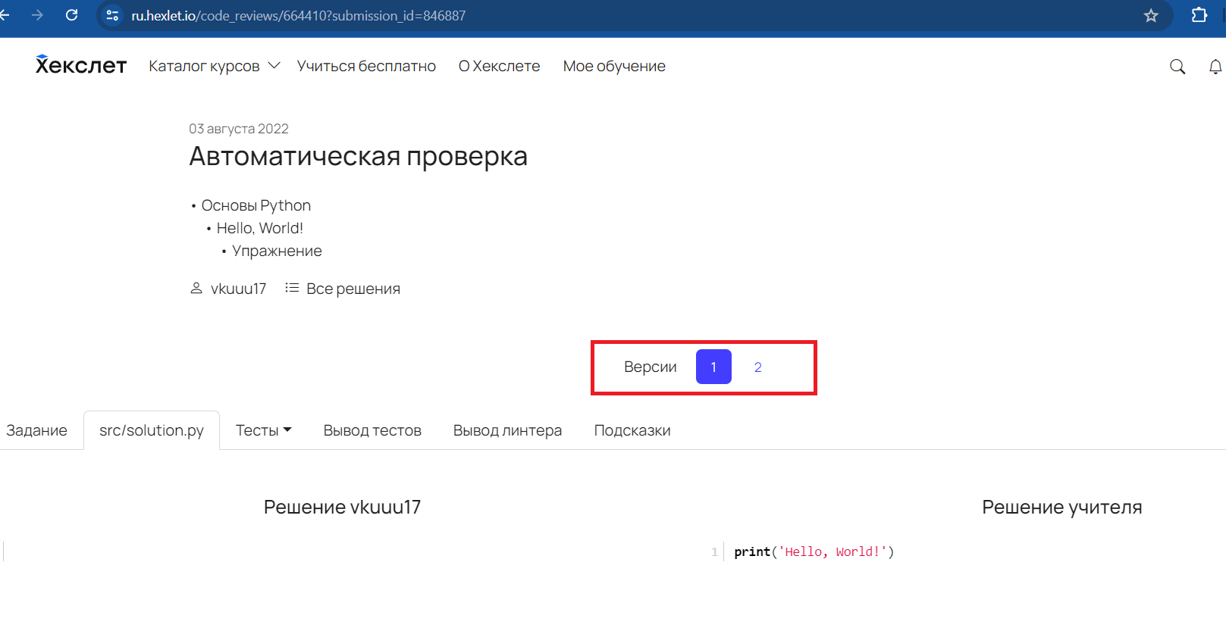The image size is (1226, 631).
Task: Go forward using the browser arrow
Action: pos(37,15)
